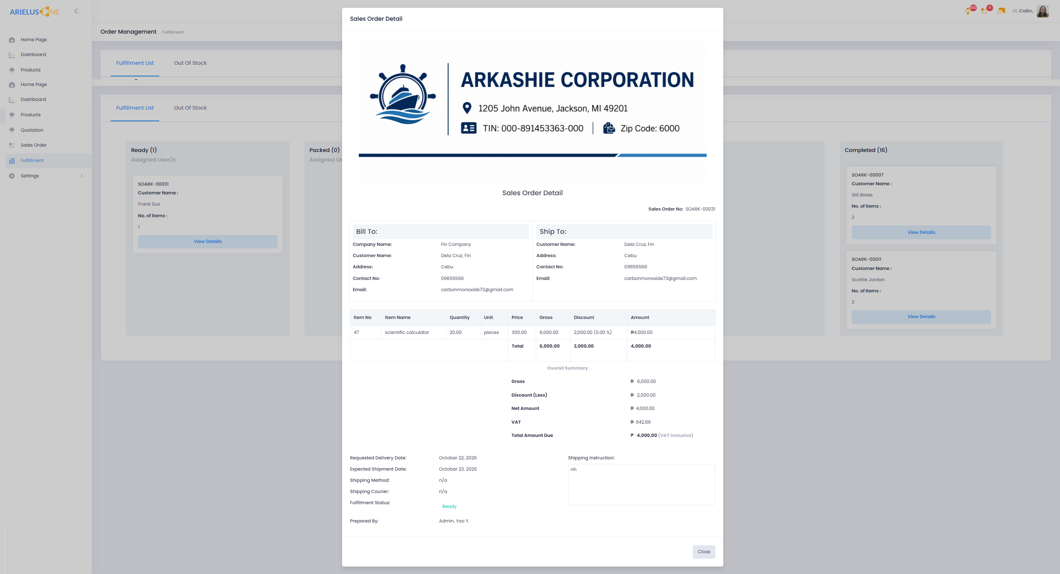Open the Sales Order menu item
Viewport: 1060px width, 574px height.
coord(34,145)
